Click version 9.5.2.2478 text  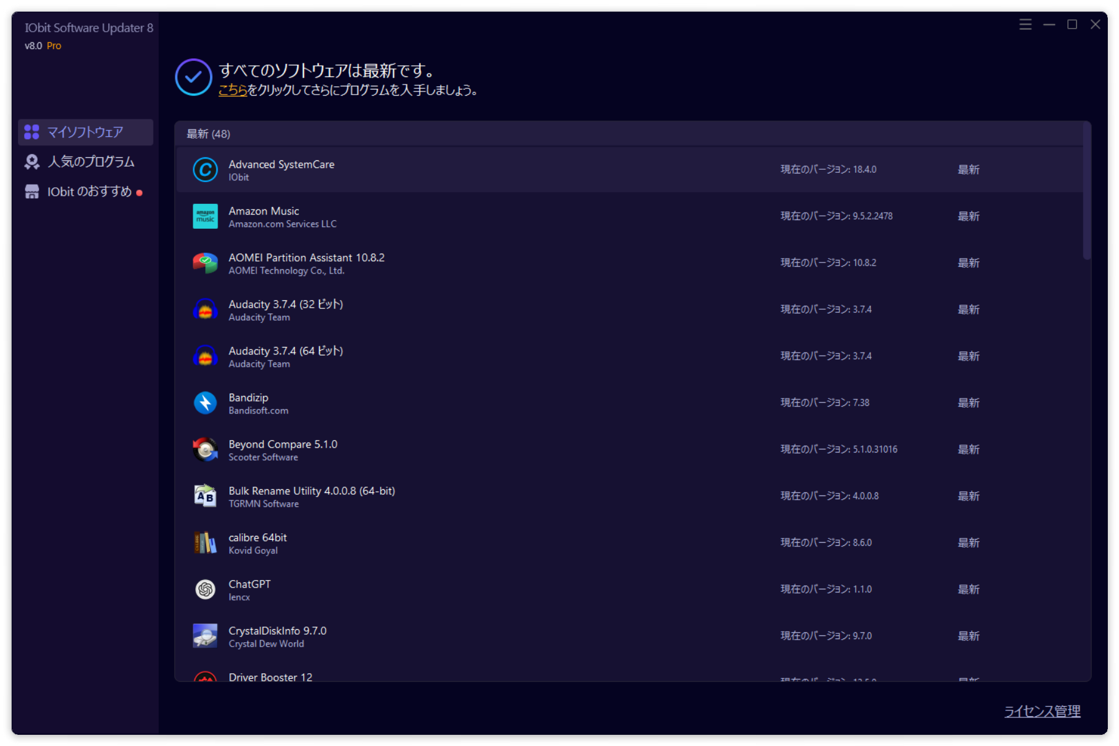tap(873, 216)
